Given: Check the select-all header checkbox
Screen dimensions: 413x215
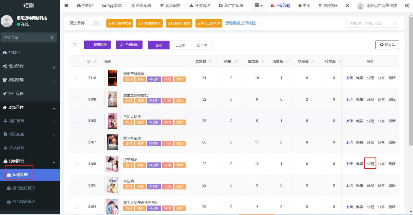Looking at the screenshot, I should pyautogui.click(x=76, y=61).
